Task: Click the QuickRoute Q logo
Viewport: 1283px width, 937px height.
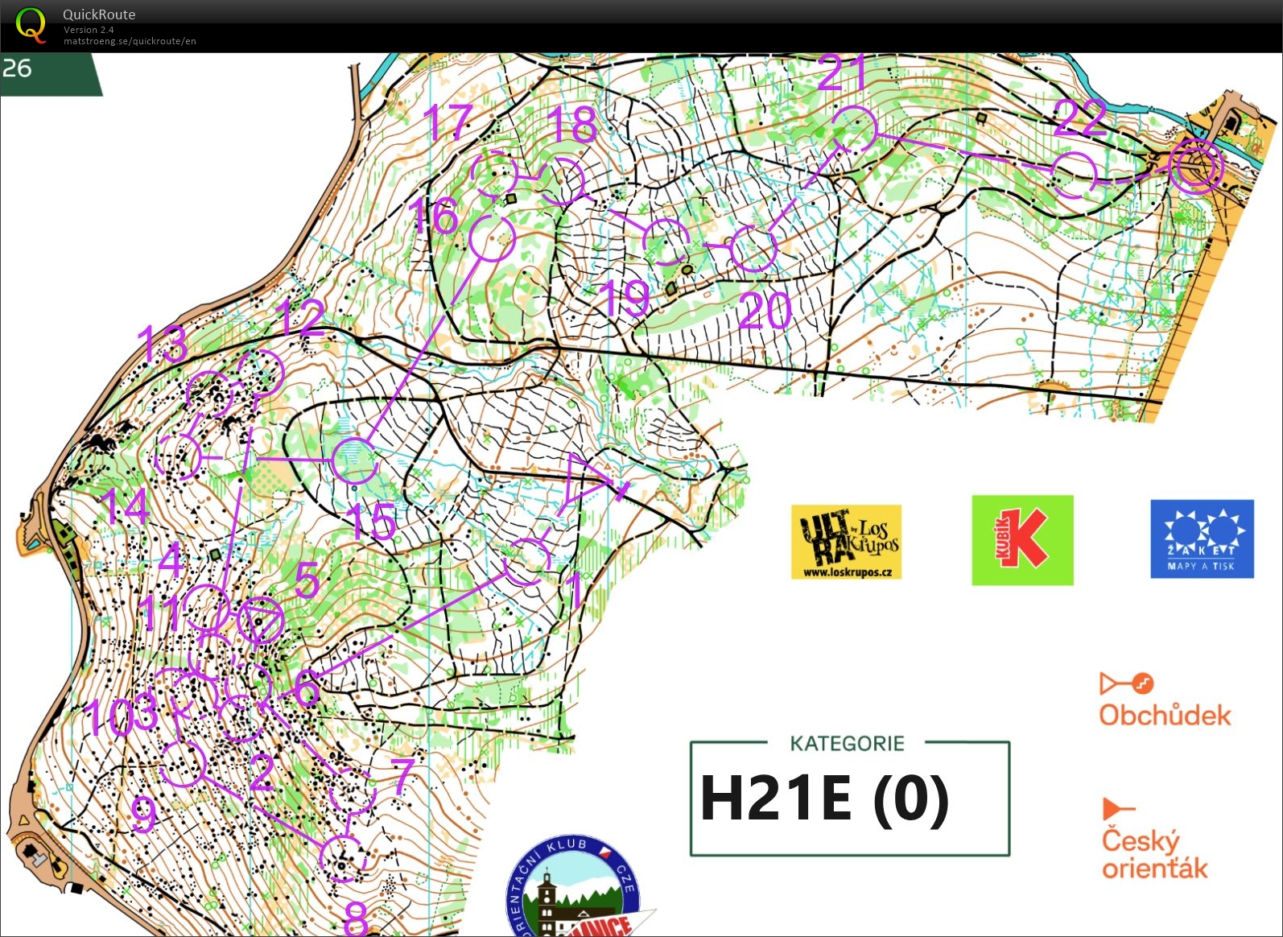Action: 31,24
